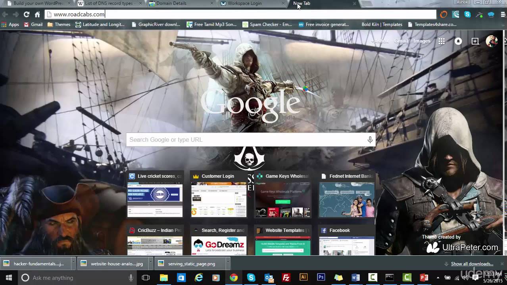Show hidden system tray icons arrow
This screenshot has height=285, width=507.
click(x=438, y=278)
